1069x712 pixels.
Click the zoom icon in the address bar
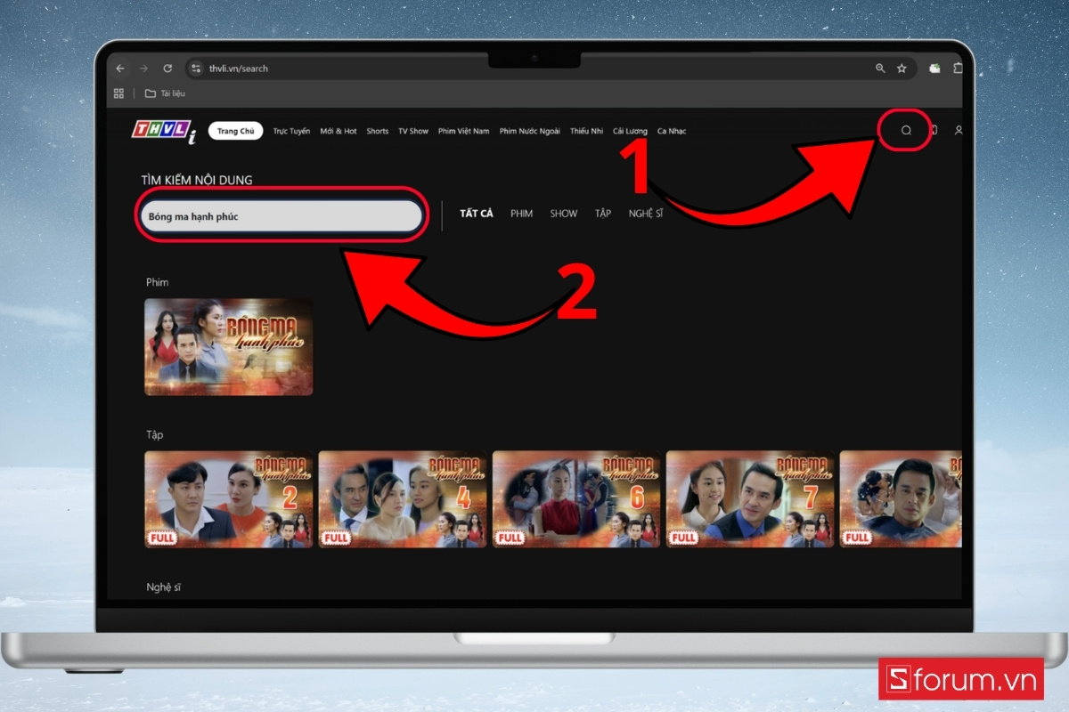882,68
